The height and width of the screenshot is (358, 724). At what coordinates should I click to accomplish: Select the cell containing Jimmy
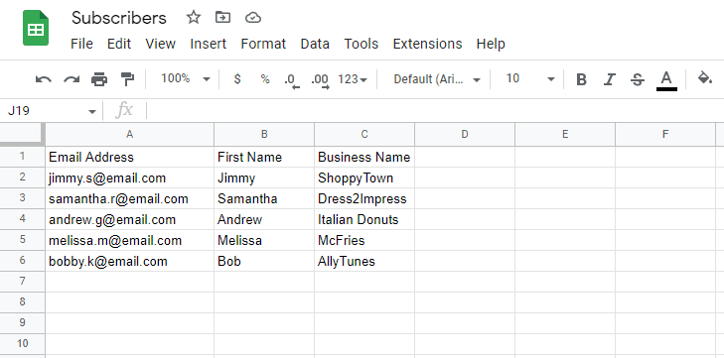pos(264,178)
